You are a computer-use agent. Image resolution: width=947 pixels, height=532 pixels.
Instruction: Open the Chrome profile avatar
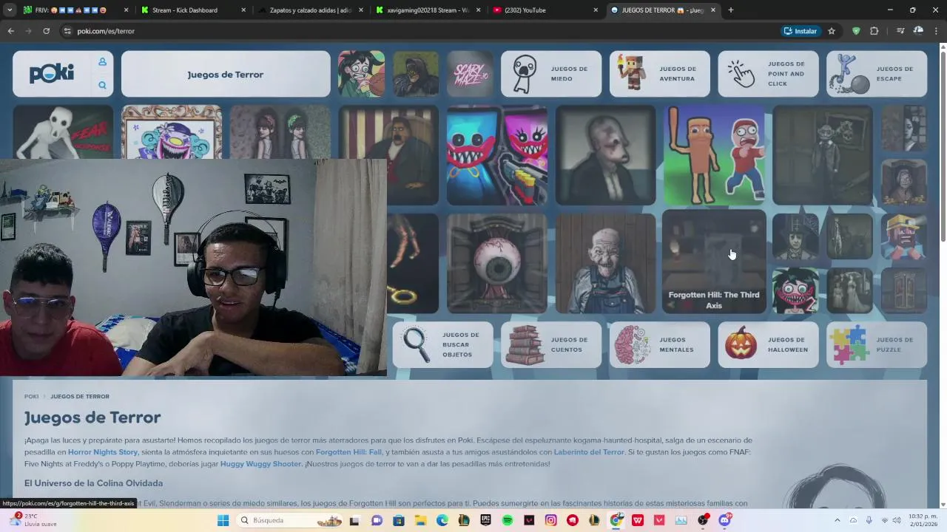(x=918, y=31)
